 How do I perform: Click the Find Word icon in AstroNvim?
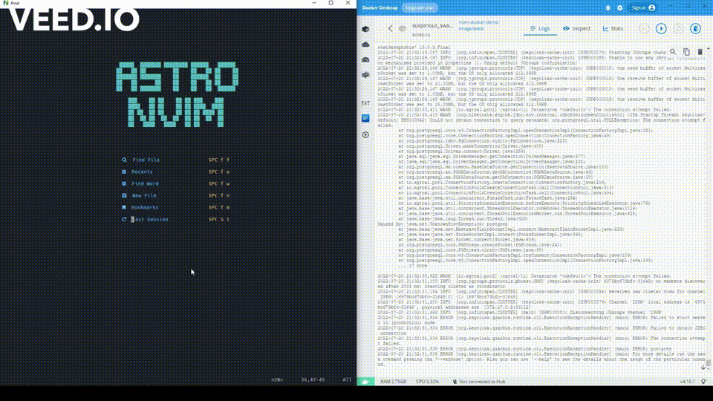tap(124, 183)
